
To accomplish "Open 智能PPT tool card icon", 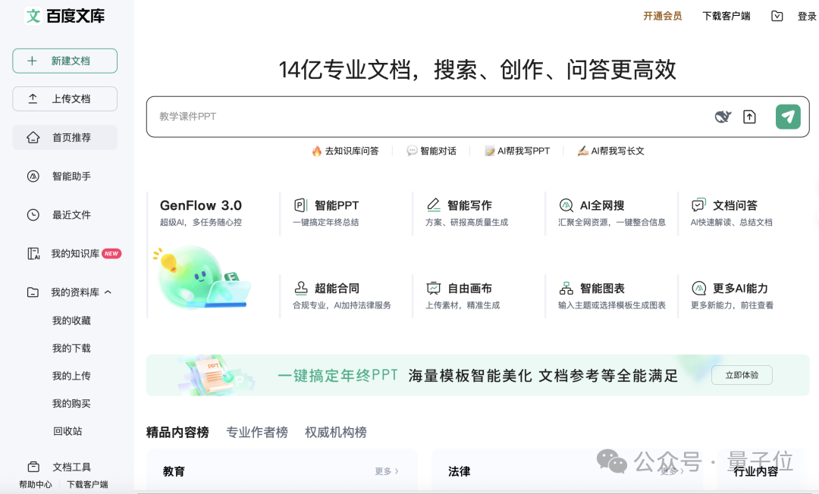I will click(x=300, y=205).
